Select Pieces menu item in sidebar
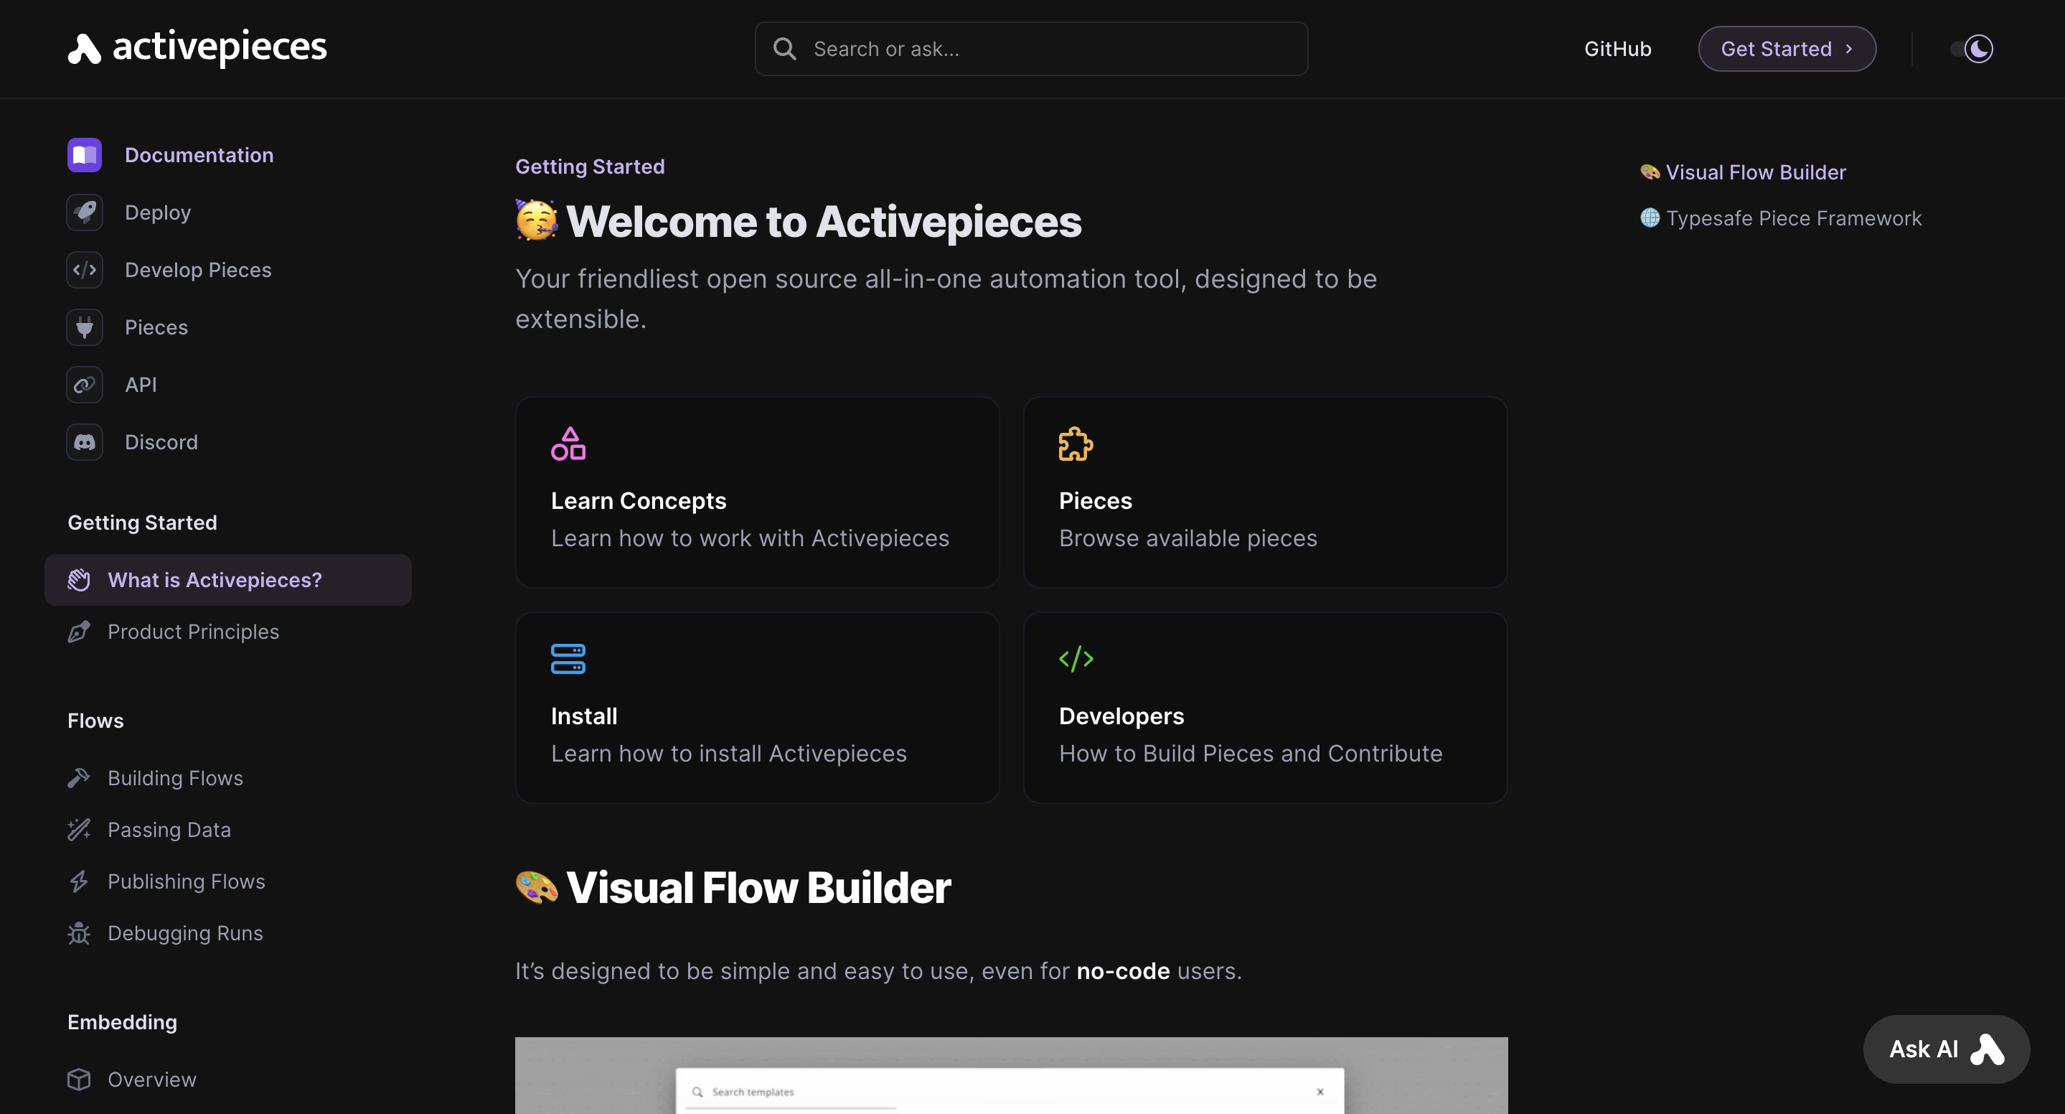2065x1114 pixels. (155, 328)
